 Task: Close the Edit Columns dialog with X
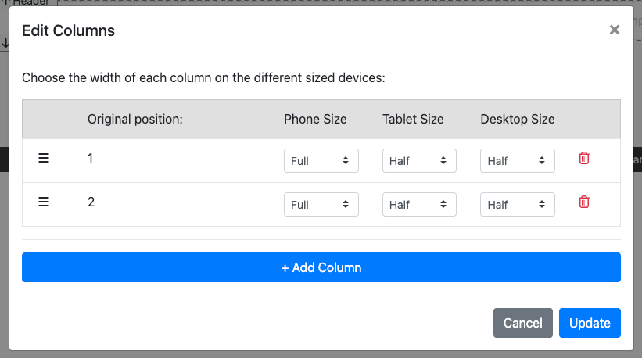pos(614,30)
